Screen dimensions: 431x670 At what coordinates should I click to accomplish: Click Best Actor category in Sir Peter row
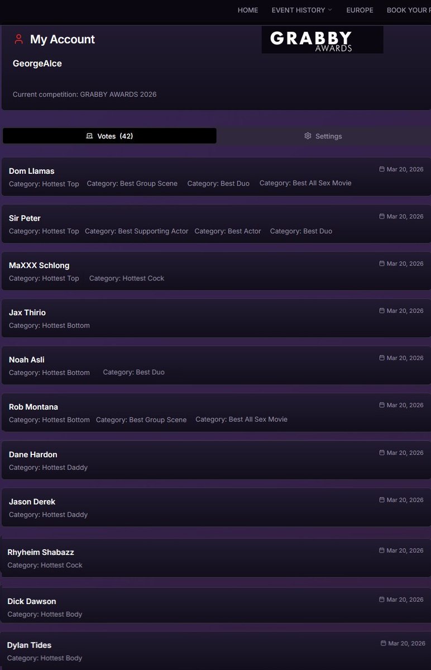(228, 231)
